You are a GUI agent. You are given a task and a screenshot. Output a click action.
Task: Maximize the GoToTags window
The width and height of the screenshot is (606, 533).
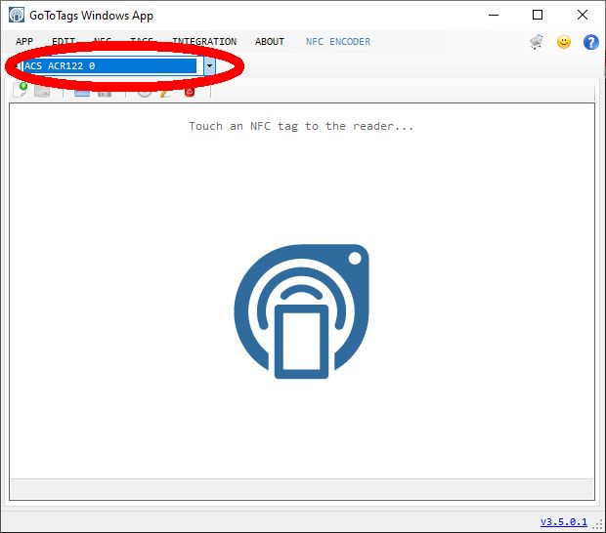[538, 16]
